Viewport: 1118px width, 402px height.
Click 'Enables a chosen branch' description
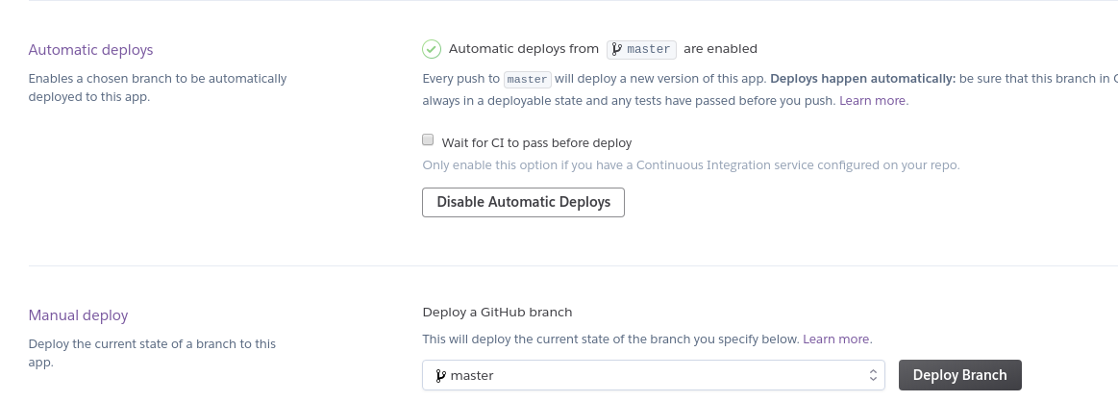point(158,88)
